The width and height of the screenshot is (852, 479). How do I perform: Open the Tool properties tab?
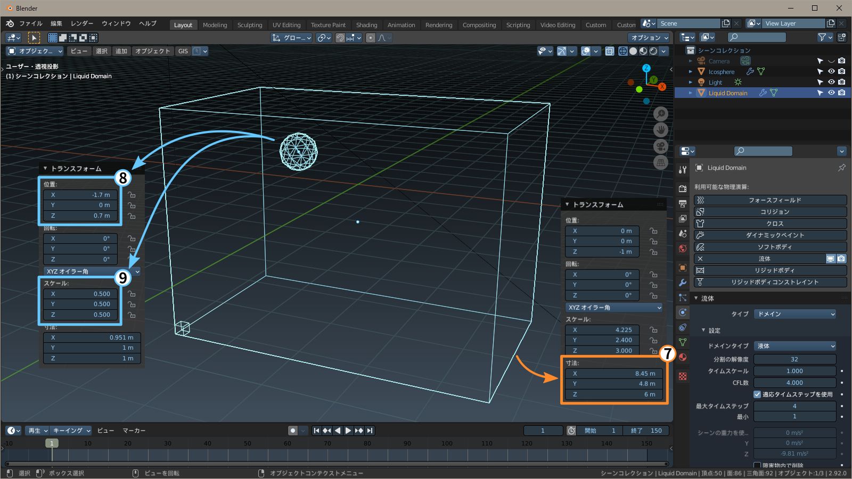coord(683,170)
